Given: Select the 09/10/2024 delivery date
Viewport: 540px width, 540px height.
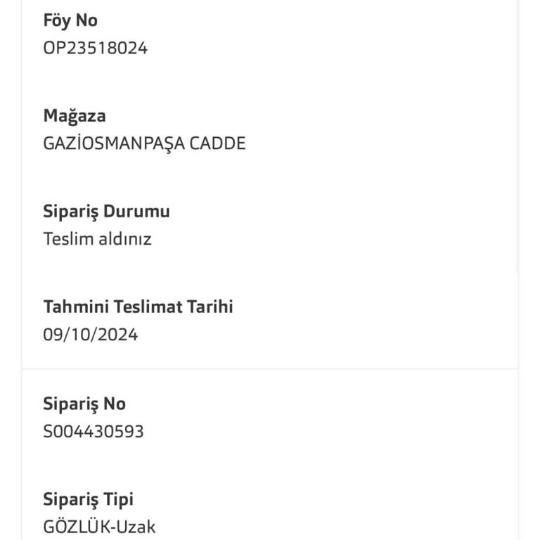Looking at the screenshot, I should [x=90, y=335].
